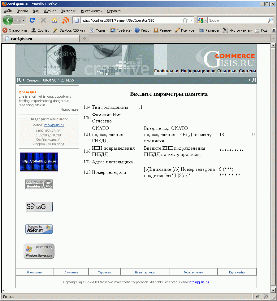This screenshot has width=277, height=301.
Task: Reload the page with the refresh icon
Action: (32, 20)
